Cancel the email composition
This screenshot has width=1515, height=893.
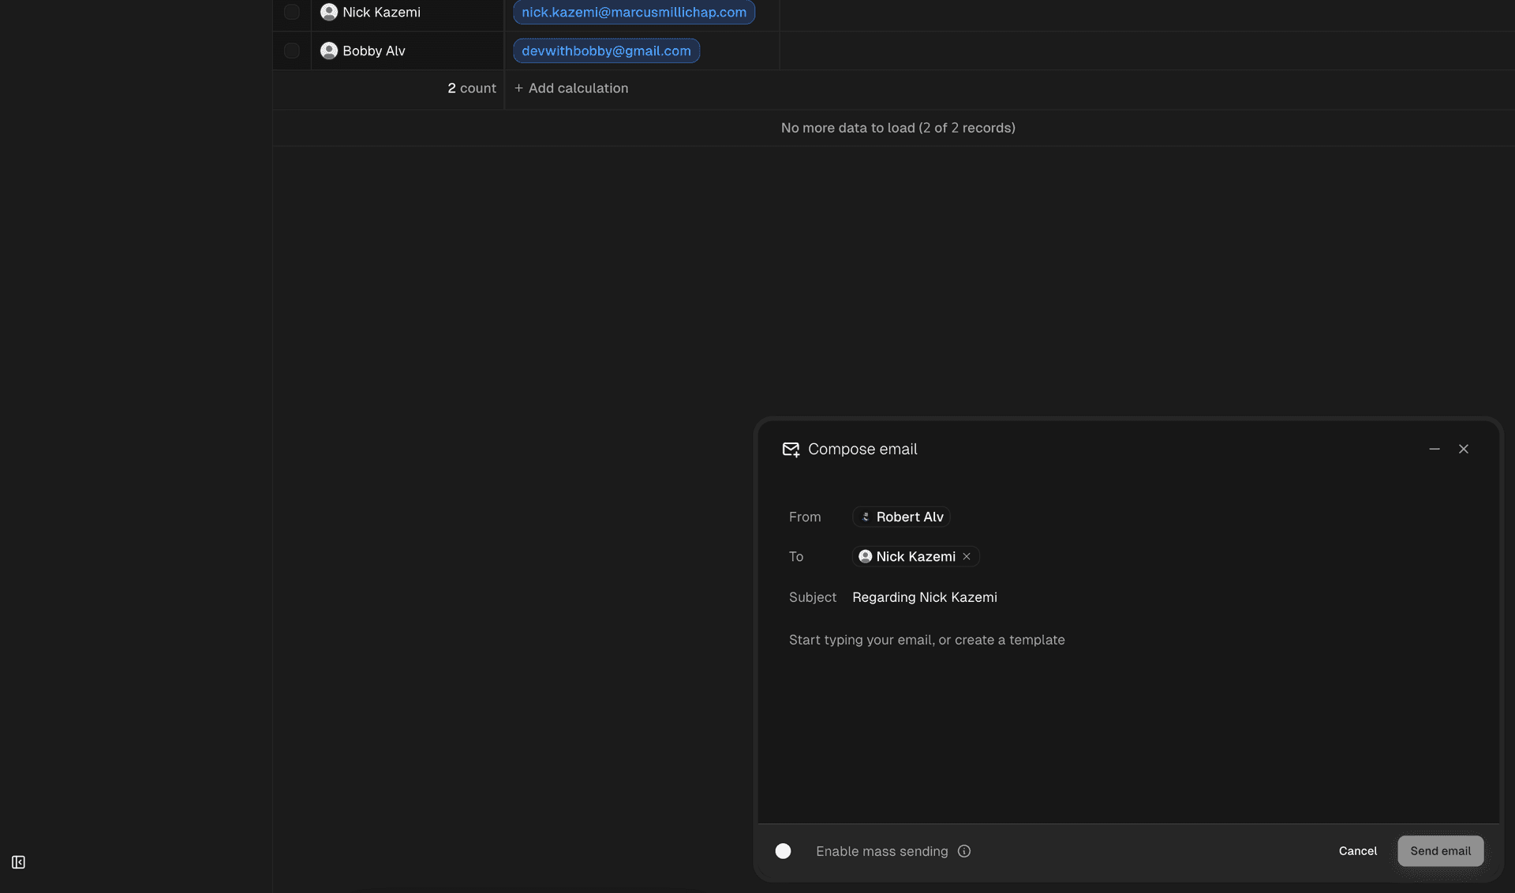[x=1356, y=851]
